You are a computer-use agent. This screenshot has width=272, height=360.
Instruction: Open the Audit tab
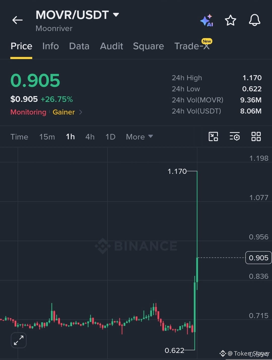(x=112, y=46)
